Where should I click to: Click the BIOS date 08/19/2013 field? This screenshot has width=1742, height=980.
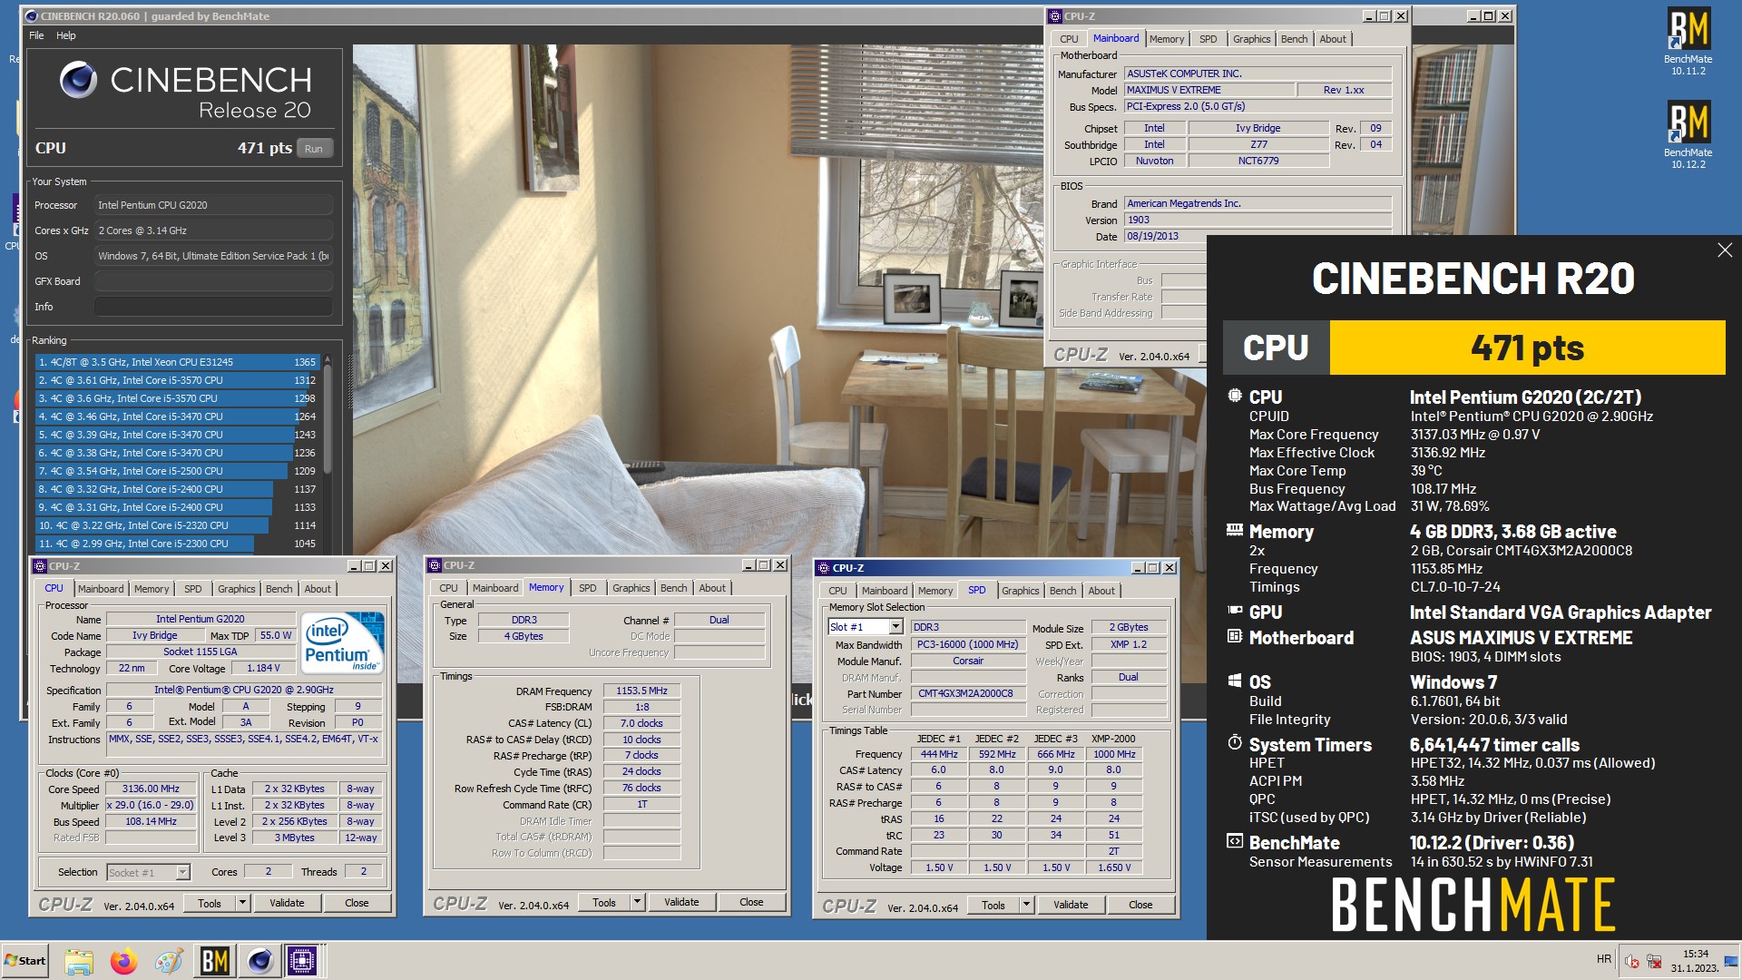[1258, 236]
